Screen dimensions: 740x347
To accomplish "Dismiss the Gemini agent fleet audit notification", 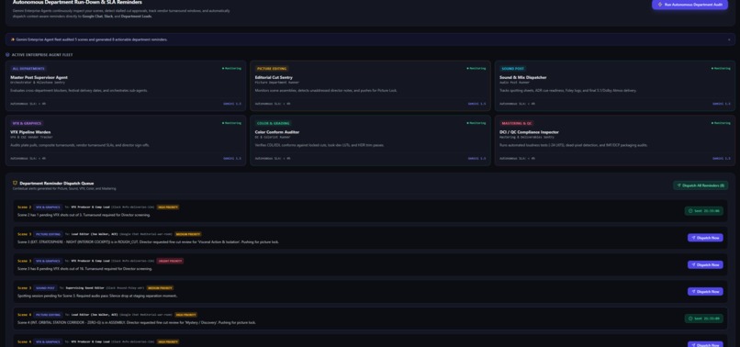I will [729, 39].
